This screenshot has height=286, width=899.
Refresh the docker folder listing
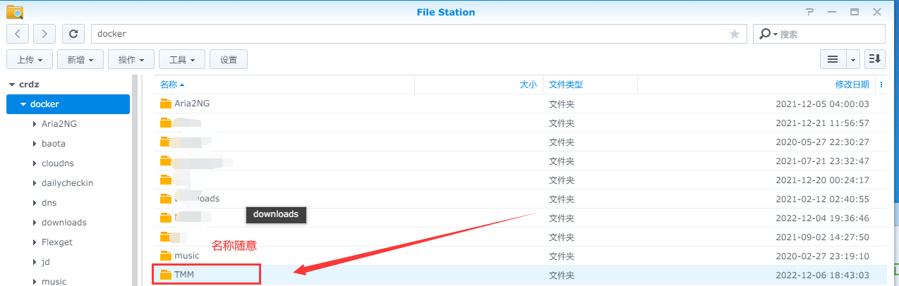click(73, 33)
